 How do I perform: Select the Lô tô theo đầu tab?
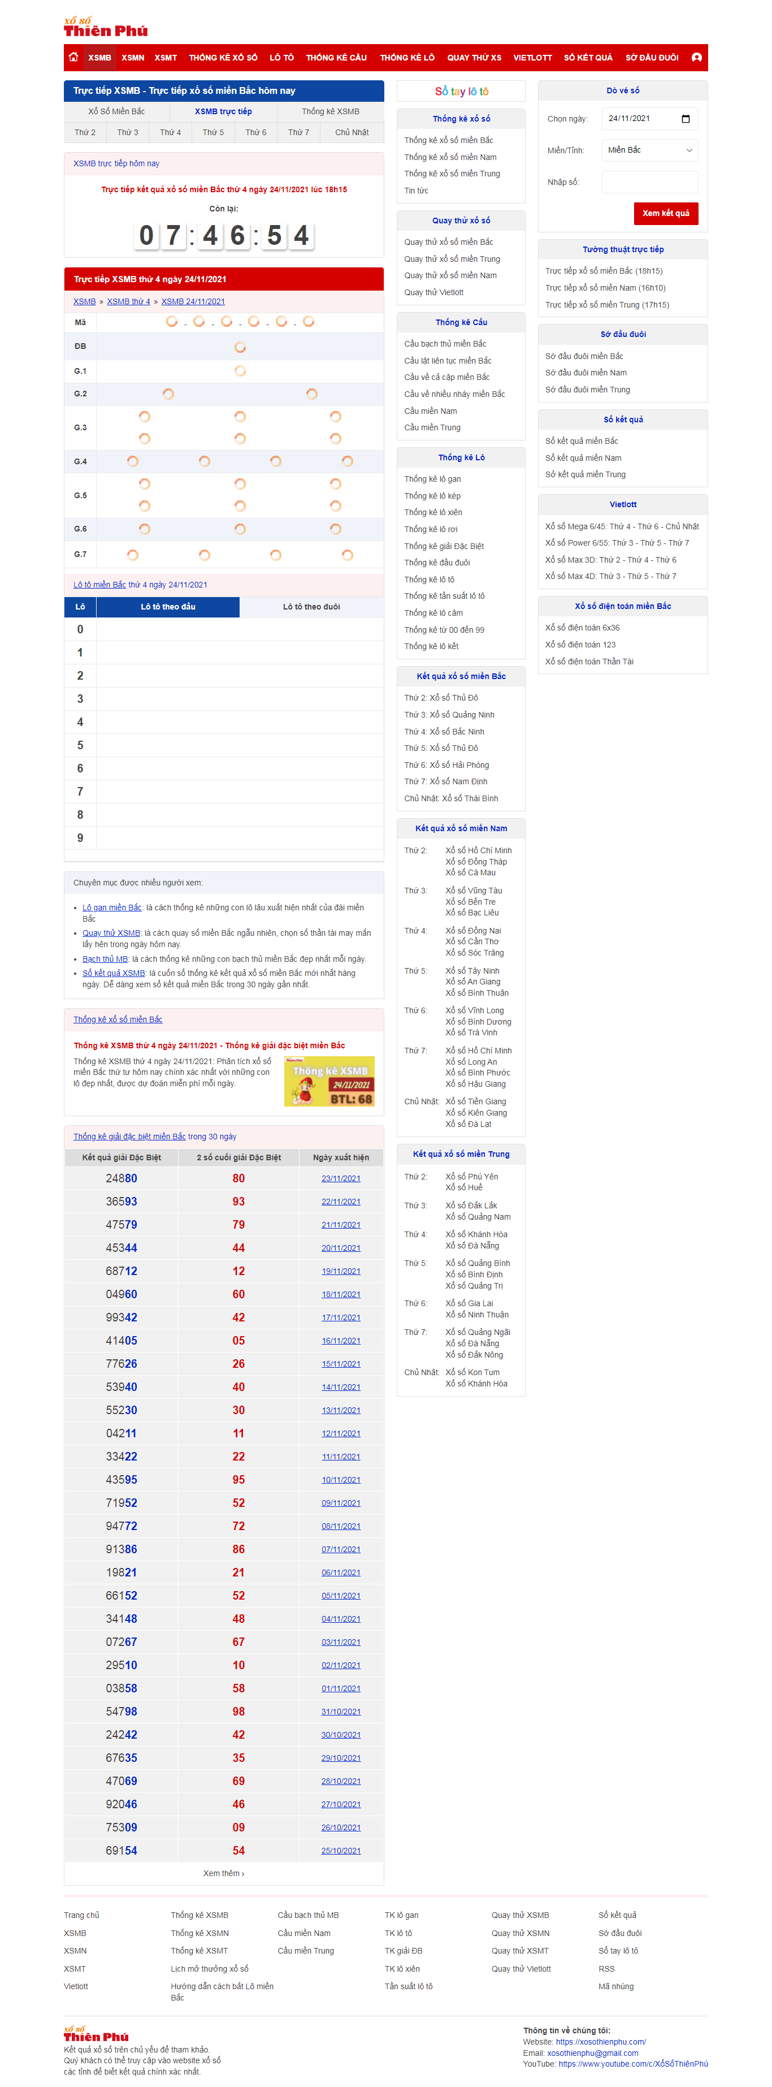(x=168, y=607)
